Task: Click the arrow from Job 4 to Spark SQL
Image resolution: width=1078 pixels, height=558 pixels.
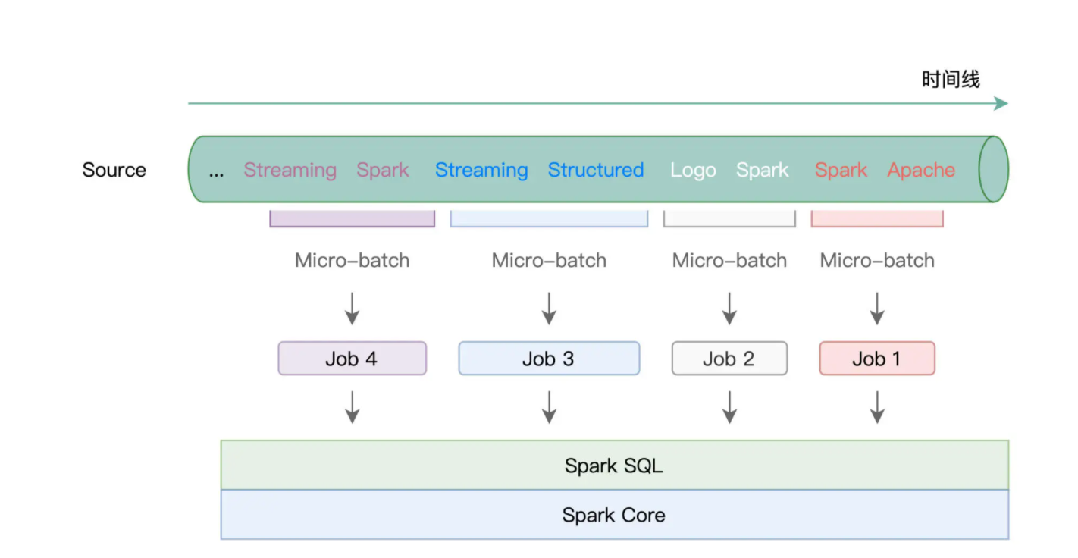Action: click(x=353, y=407)
